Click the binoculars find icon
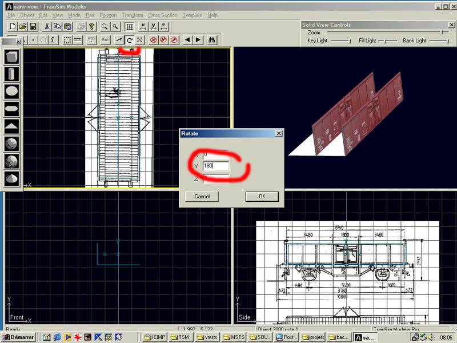Image resolution: width=457 pixels, height=343 pixels. (x=211, y=40)
